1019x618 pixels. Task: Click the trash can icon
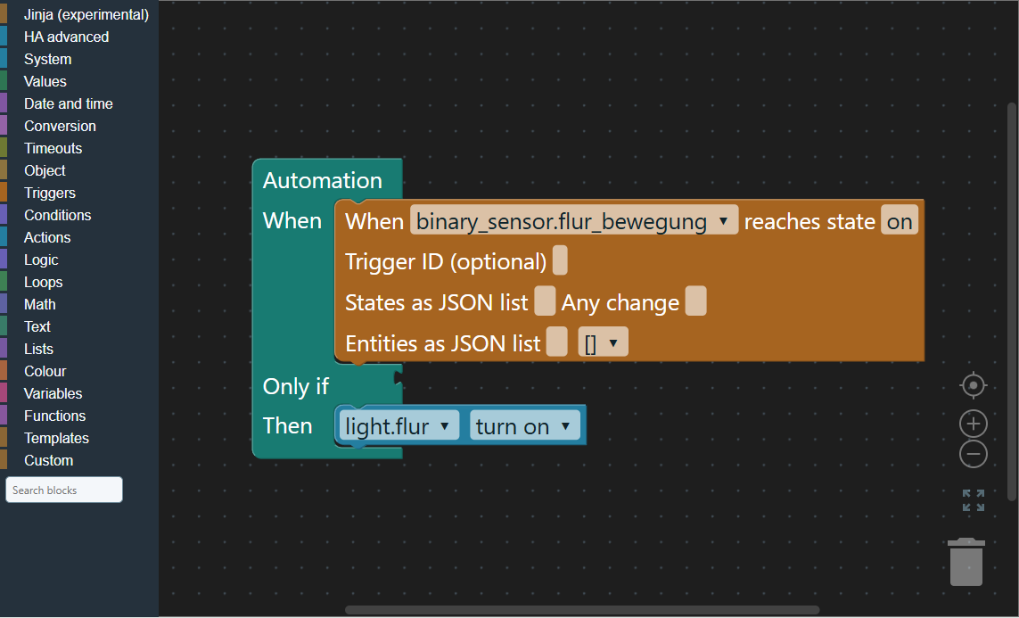tap(966, 562)
